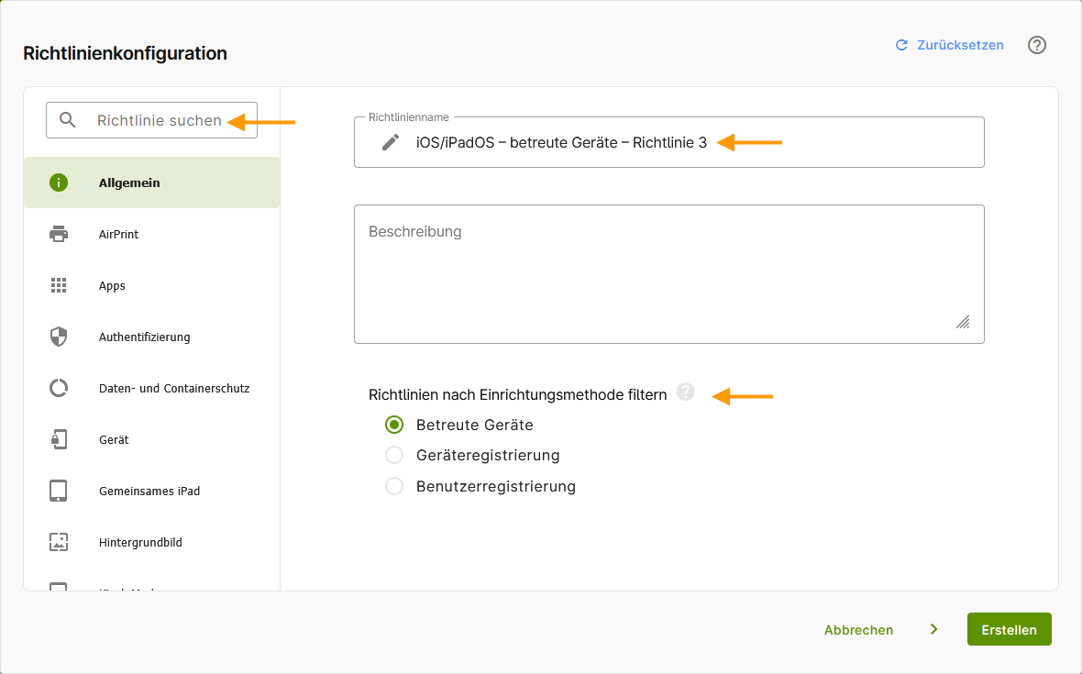Viewport: 1082px width, 674px height.
Task: Click the pencil edit icon in Richtlinienname
Action: [x=391, y=142]
